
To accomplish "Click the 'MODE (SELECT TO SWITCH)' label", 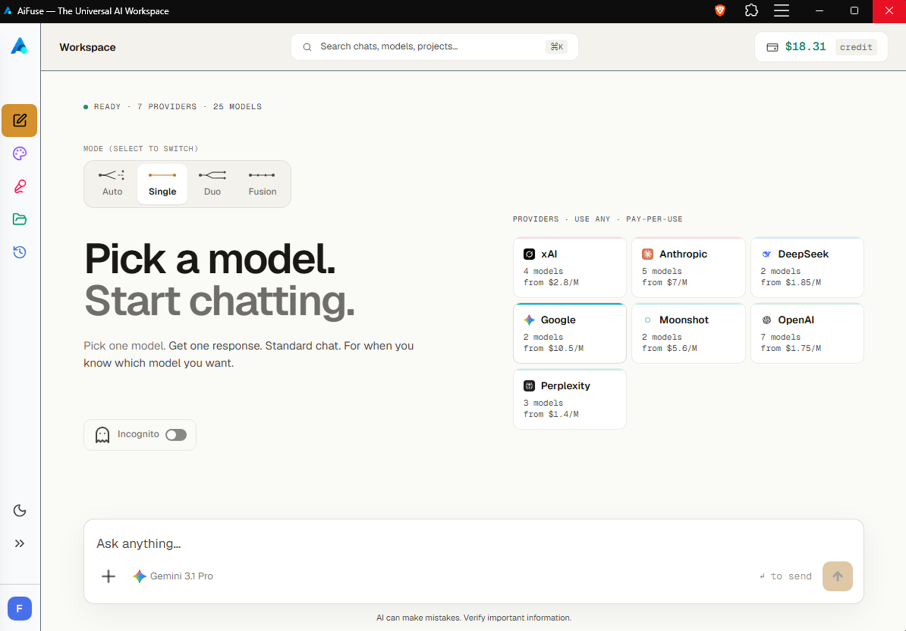I will [x=141, y=149].
